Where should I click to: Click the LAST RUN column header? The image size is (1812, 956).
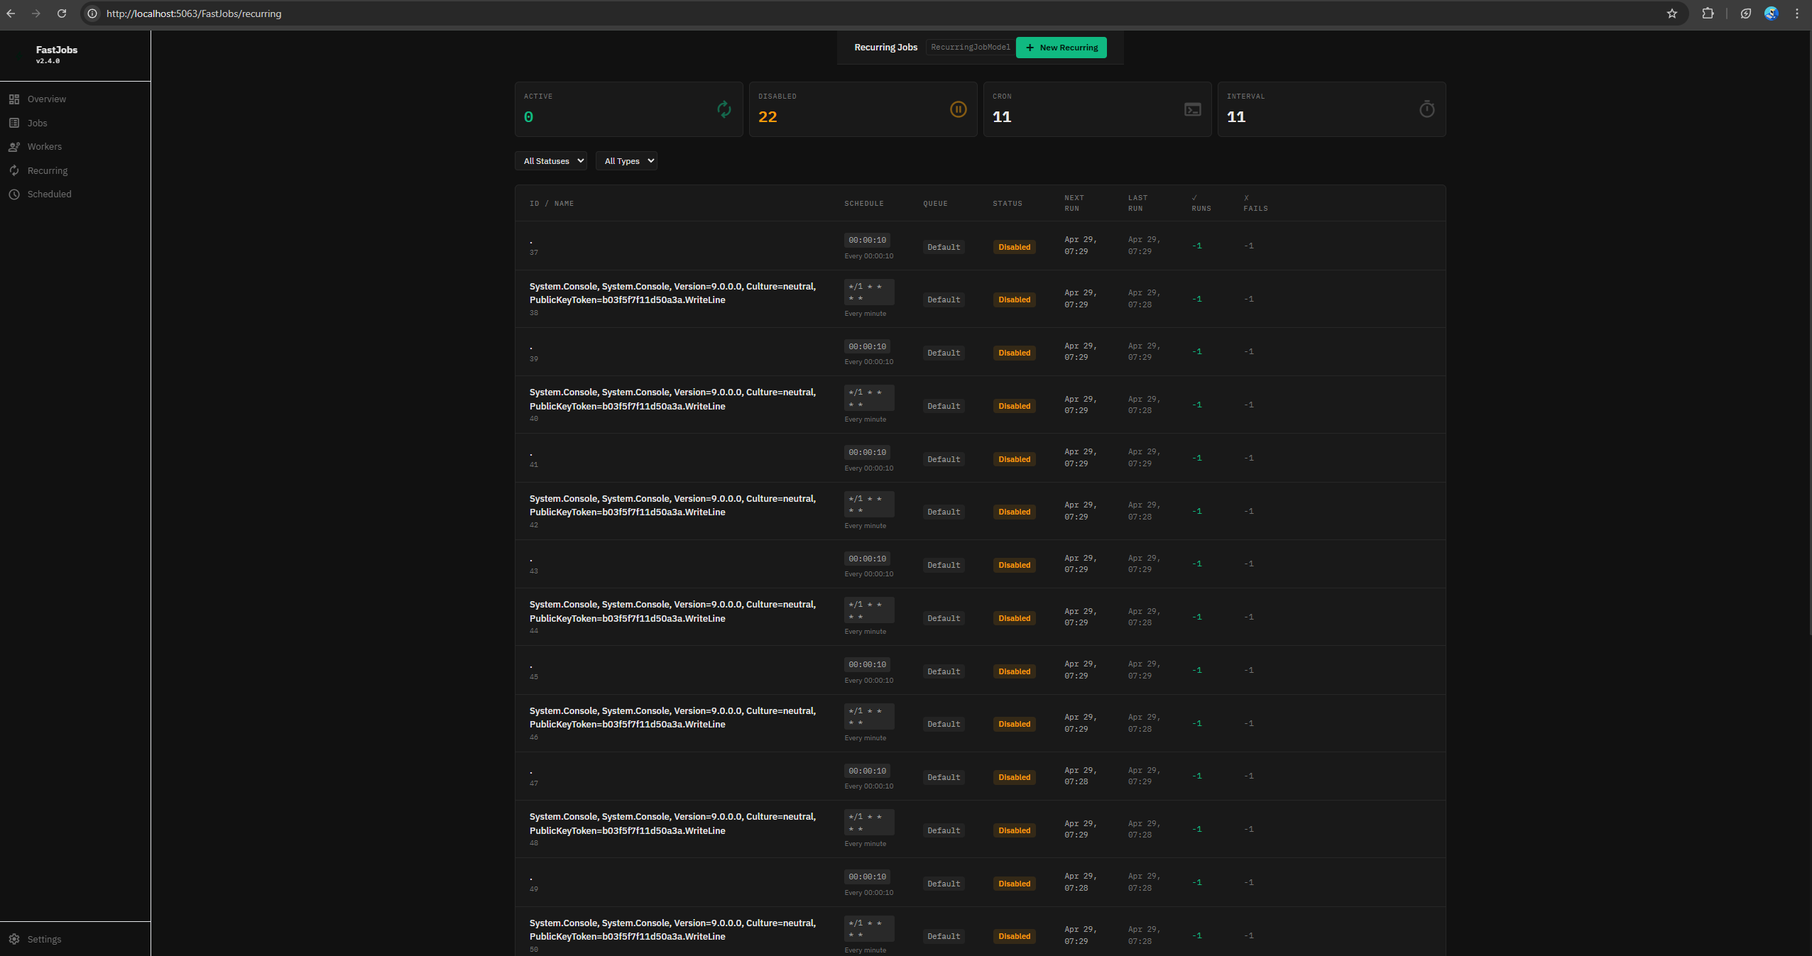[1137, 204]
